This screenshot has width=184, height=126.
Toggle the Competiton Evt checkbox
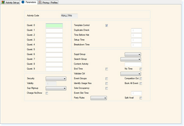[141, 79]
